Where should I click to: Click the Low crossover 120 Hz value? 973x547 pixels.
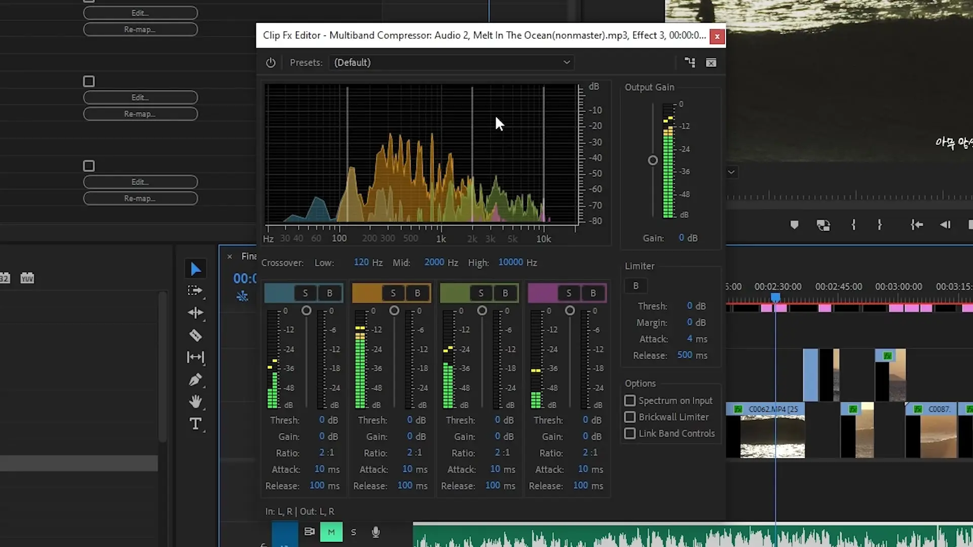point(361,262)
